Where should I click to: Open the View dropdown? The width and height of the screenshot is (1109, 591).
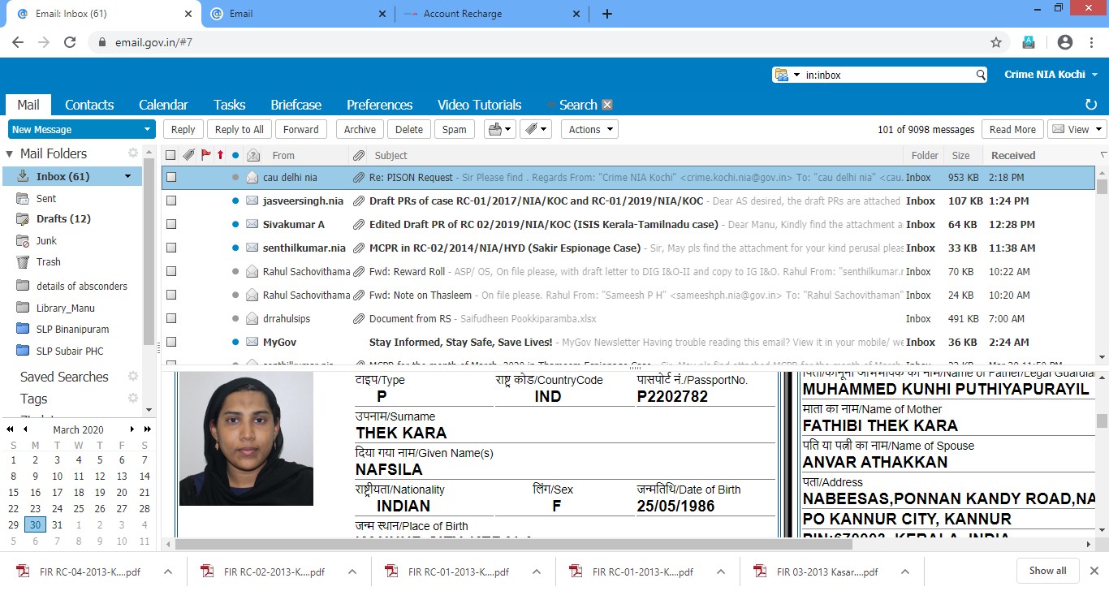1077,129
